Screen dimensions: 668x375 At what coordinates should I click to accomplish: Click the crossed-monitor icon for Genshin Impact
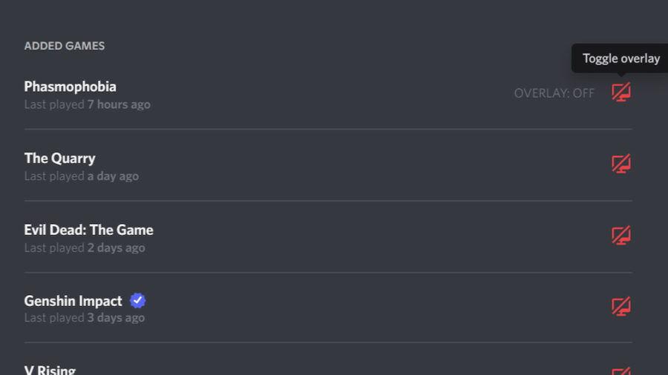(621, 307)
